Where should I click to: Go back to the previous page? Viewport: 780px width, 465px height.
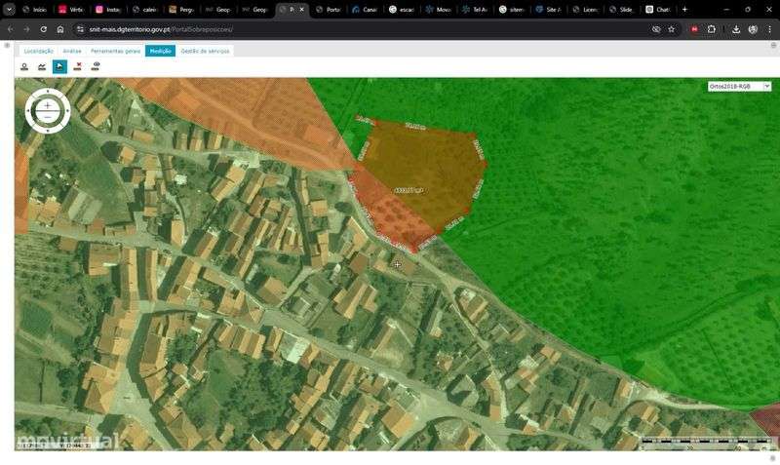(x=11, y=29)
